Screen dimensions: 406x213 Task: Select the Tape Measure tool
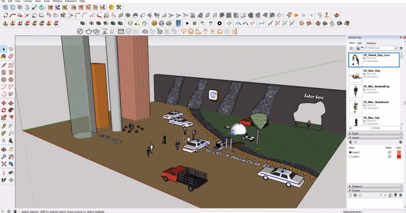[x=4, y=126]
